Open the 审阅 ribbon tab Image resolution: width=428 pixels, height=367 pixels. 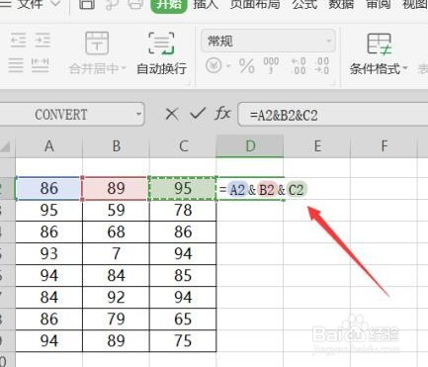point(378,4)
